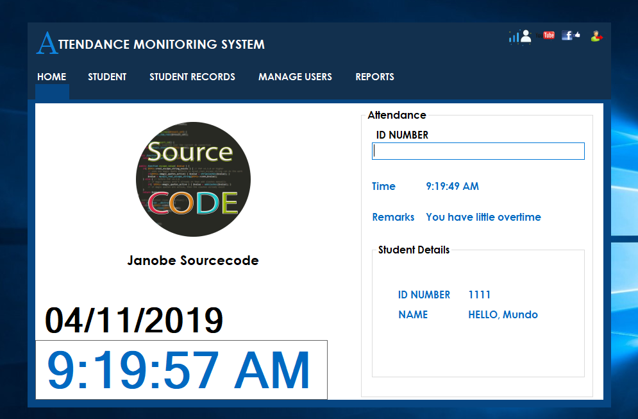Click the large blue letter A logo
Screen dimensions: 638x419
(x=47, y=43)
